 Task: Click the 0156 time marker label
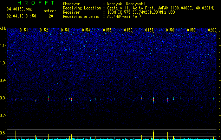(x=128, y=30)
